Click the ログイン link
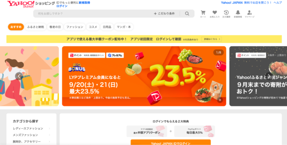 click(x=62, y=6)
